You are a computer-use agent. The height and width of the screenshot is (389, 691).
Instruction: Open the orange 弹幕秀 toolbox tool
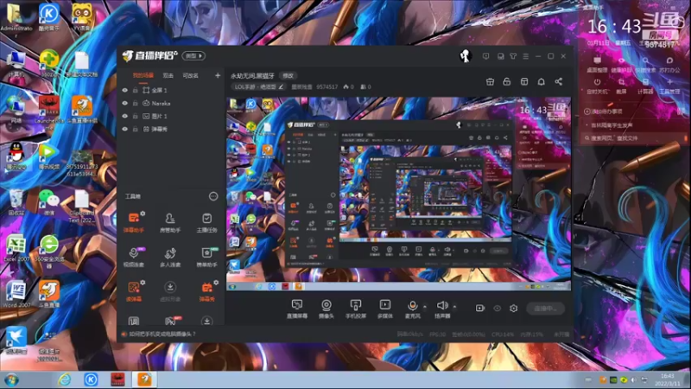(x=206, y=291)
